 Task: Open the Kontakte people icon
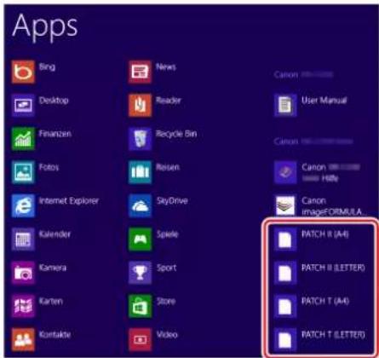23,340
